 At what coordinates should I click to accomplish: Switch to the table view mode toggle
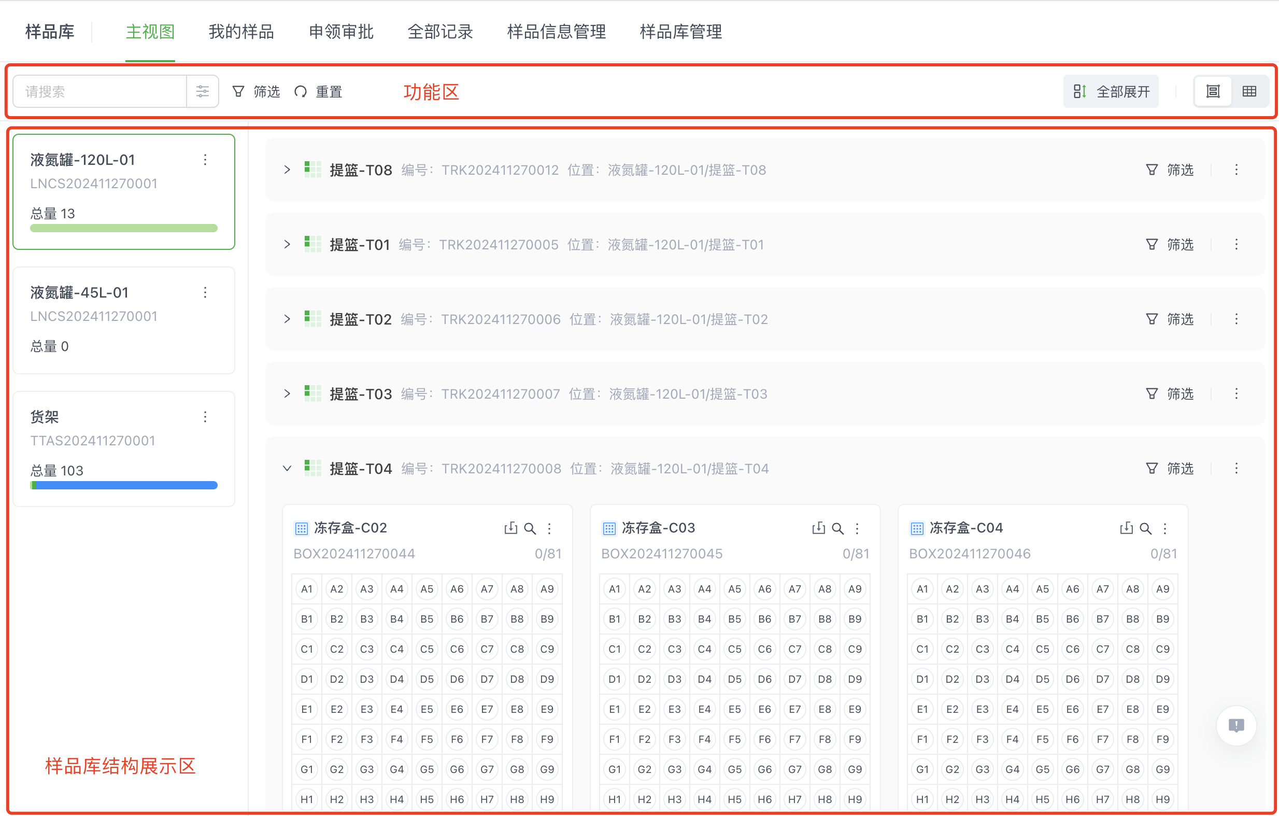[x=1250, y=91]
